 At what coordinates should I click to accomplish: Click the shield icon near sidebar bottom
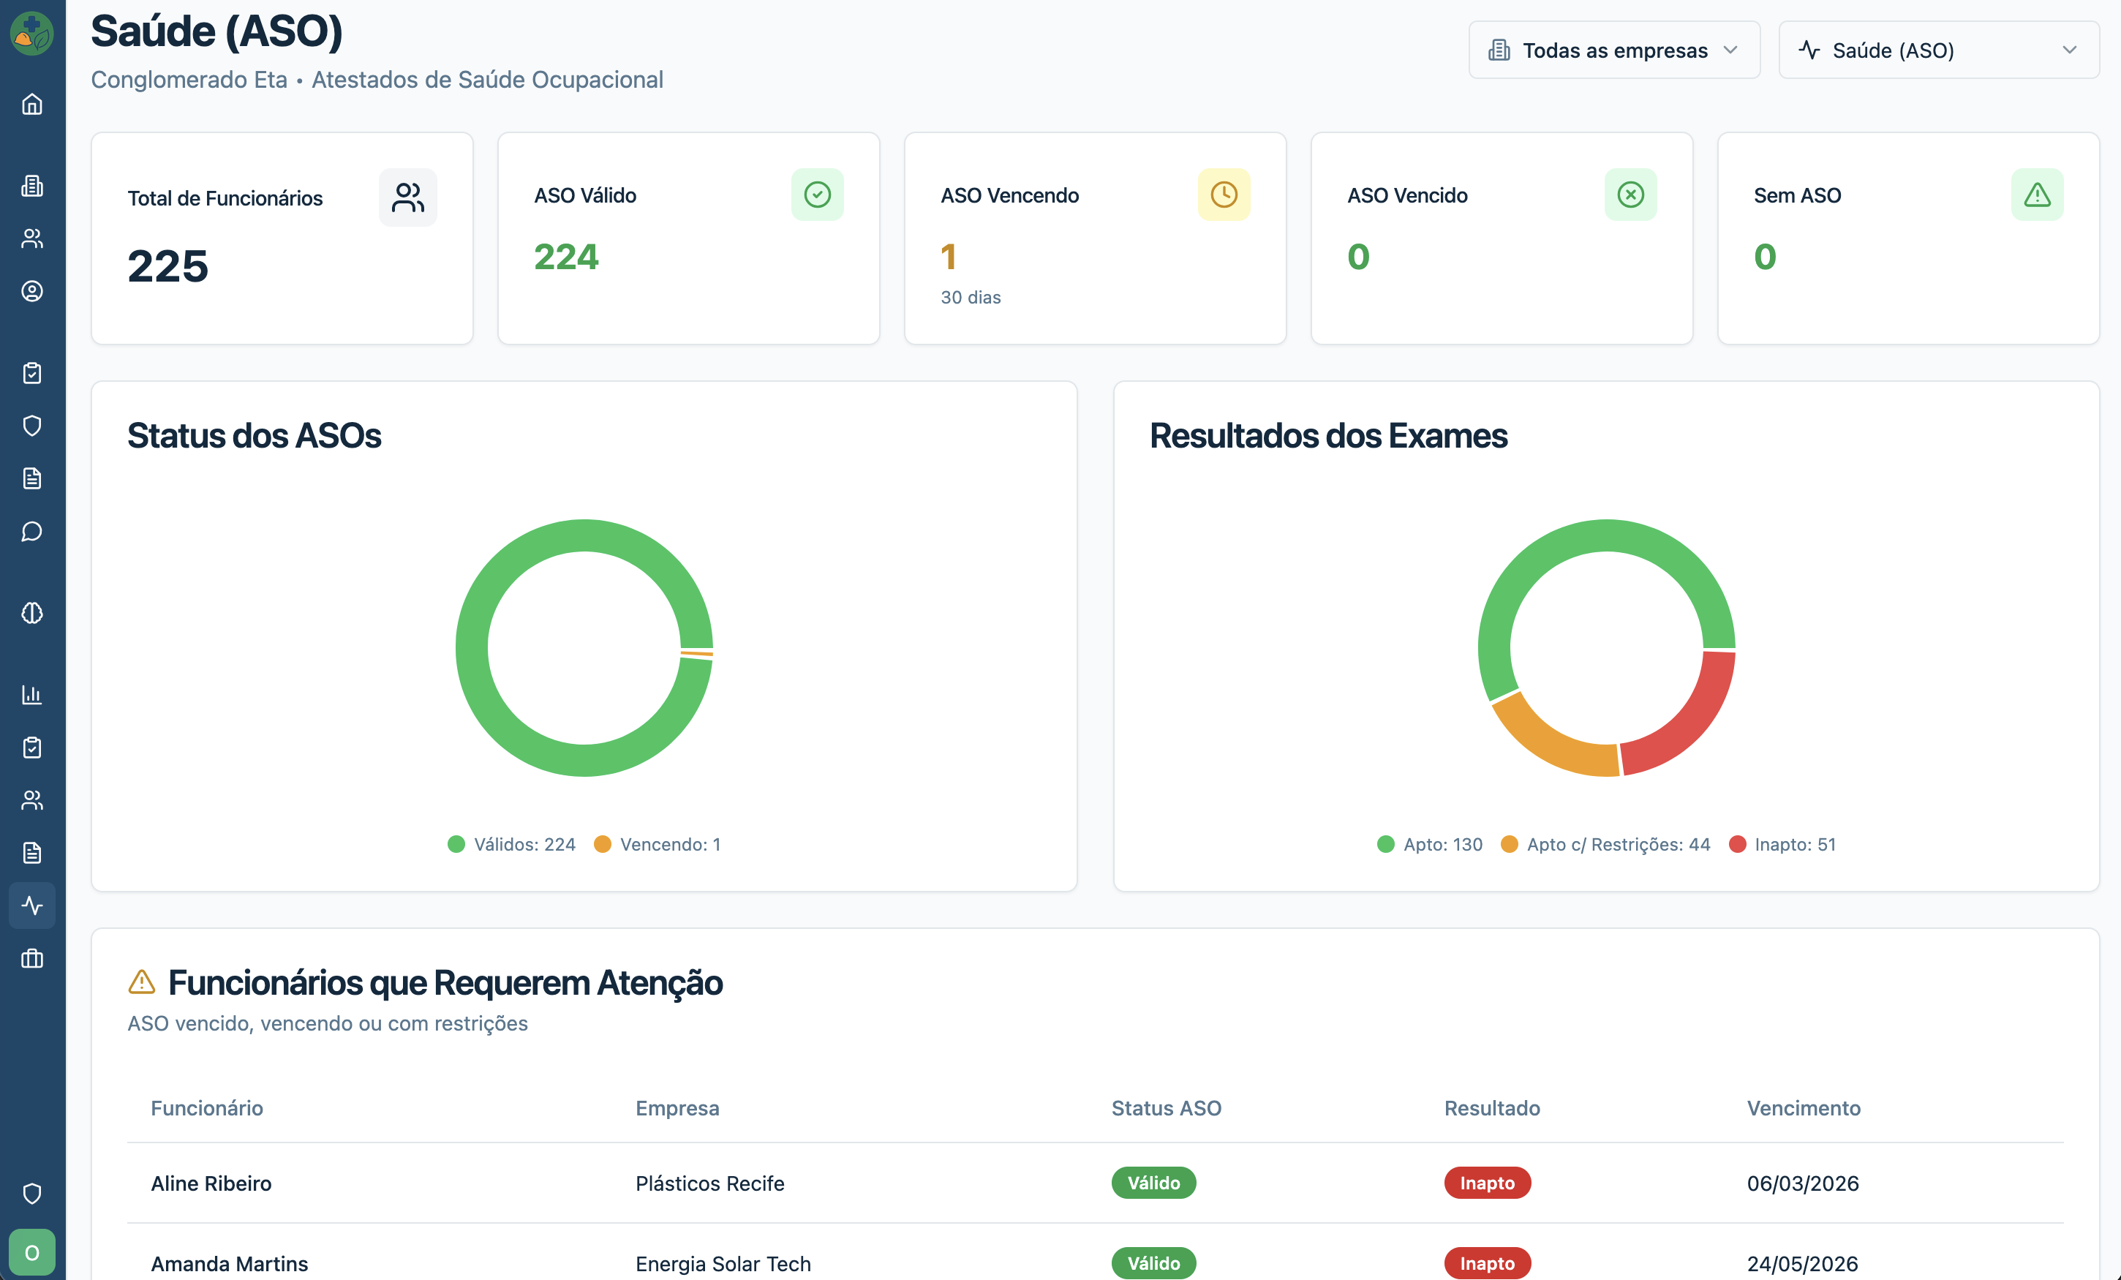(32, 1193)
